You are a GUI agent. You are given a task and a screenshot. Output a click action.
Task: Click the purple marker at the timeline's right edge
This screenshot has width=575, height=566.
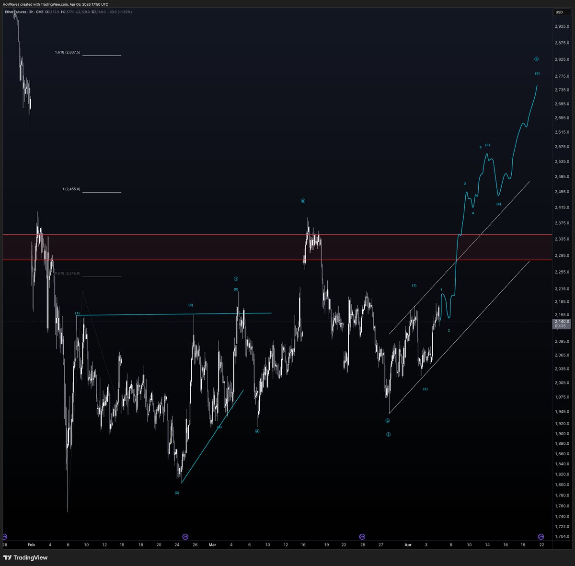pos(541,537)
